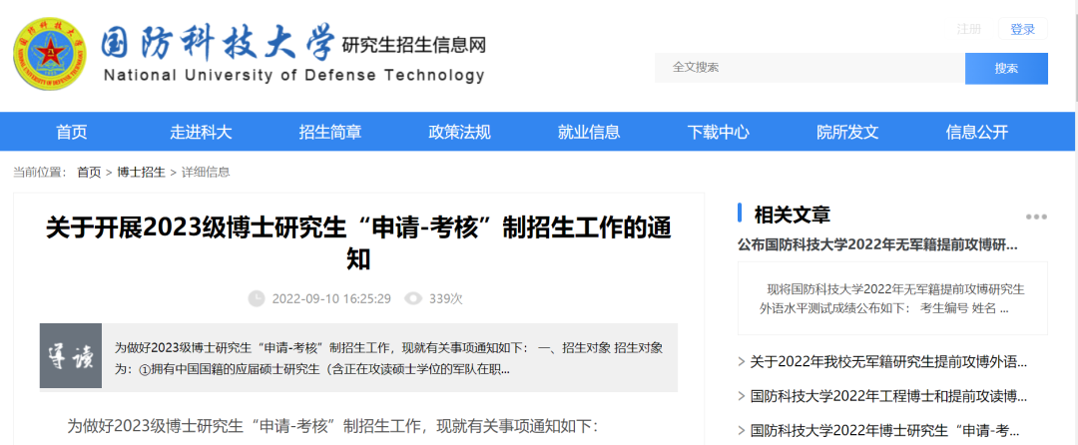Viewport: 1078px width, 445px height.
Task: Focus the 全文搜索 input field
Action: click(x=809, y=68)
